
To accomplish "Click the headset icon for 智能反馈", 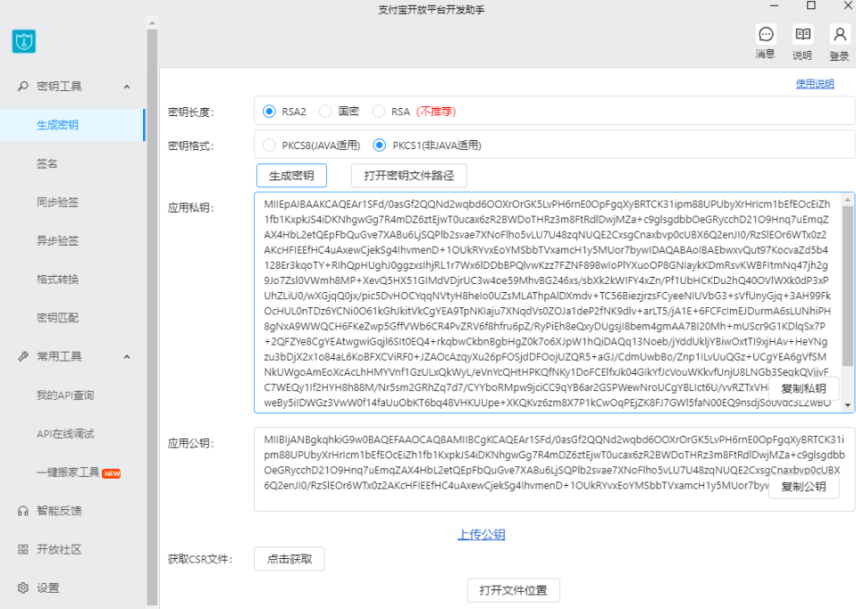I will pos(23,511).
